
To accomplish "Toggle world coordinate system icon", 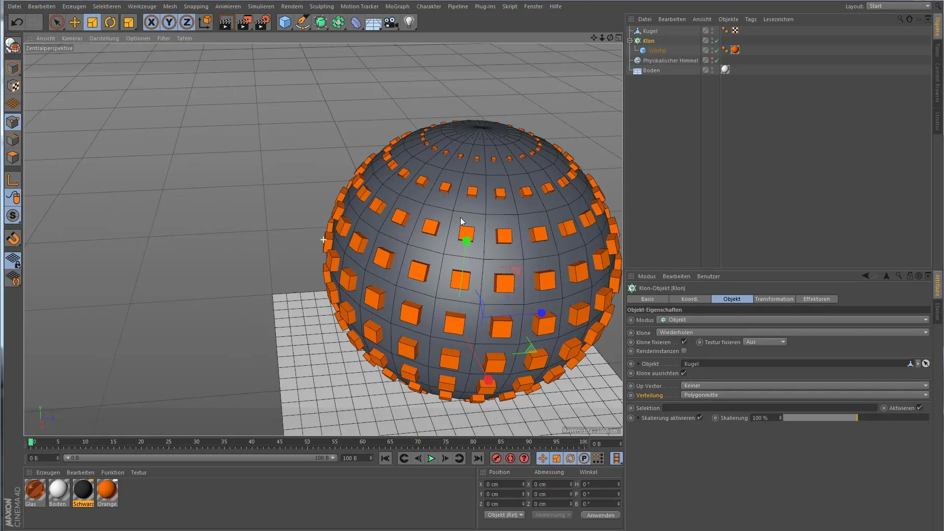I will pos(205,22).
